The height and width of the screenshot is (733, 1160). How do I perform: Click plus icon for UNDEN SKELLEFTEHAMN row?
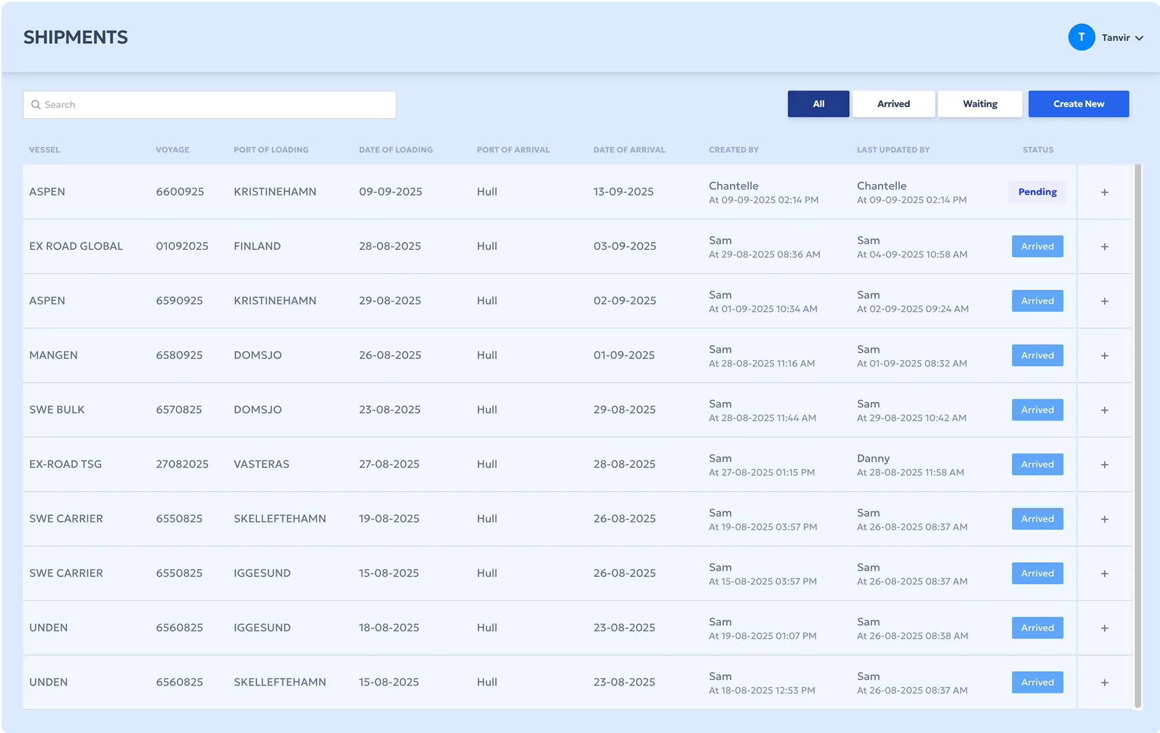[1104, 682]
